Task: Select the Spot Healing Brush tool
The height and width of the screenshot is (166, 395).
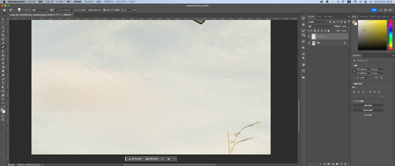Action: pos(3,47)
